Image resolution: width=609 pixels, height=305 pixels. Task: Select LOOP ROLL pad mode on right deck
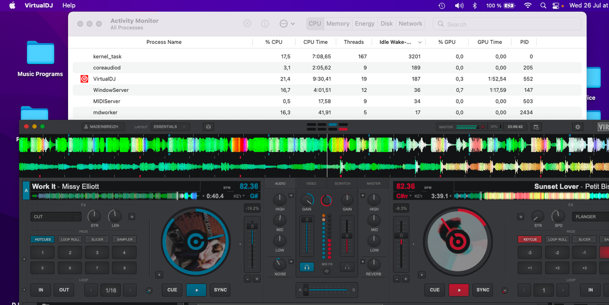tap(557, 239)
